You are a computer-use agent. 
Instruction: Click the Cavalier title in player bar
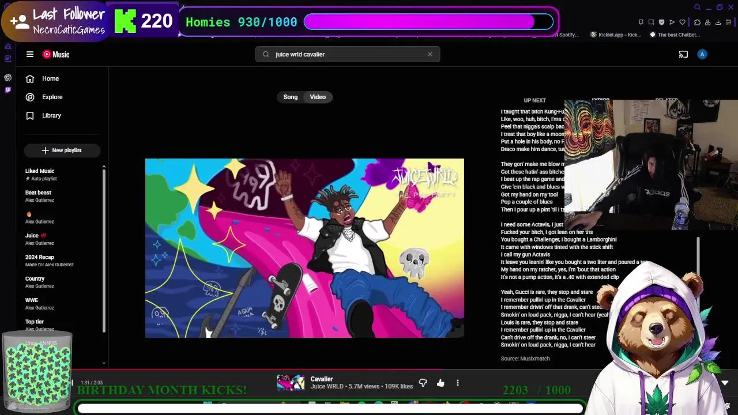(x=322, y=379)
